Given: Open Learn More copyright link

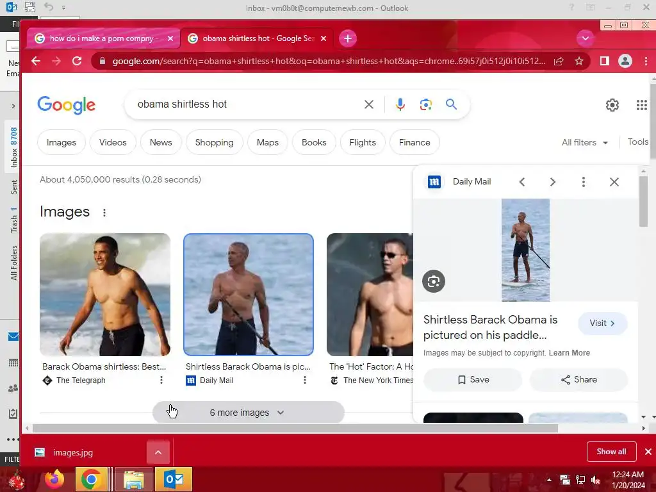Looking at the screenshot, I should [x=569, y=353].
